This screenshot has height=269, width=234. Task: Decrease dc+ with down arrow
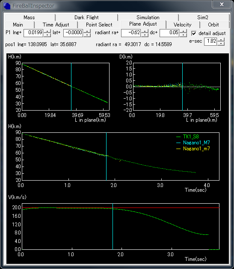pos(183,35)
